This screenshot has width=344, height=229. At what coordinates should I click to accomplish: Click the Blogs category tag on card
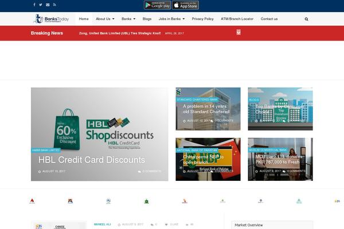pos(254,100)
